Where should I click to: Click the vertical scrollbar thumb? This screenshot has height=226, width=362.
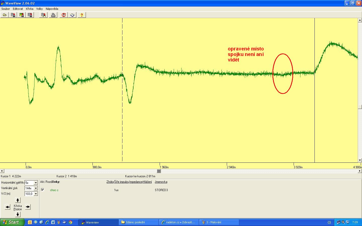tap(360, 107)
